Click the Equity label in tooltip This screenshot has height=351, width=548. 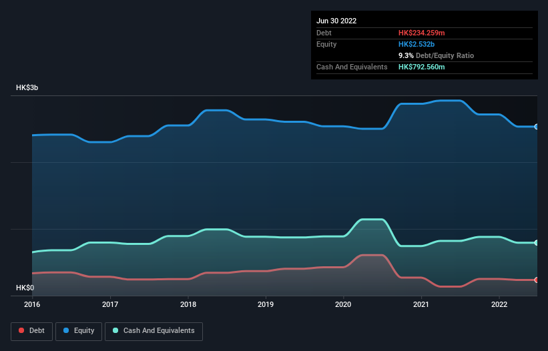point(326,44)
